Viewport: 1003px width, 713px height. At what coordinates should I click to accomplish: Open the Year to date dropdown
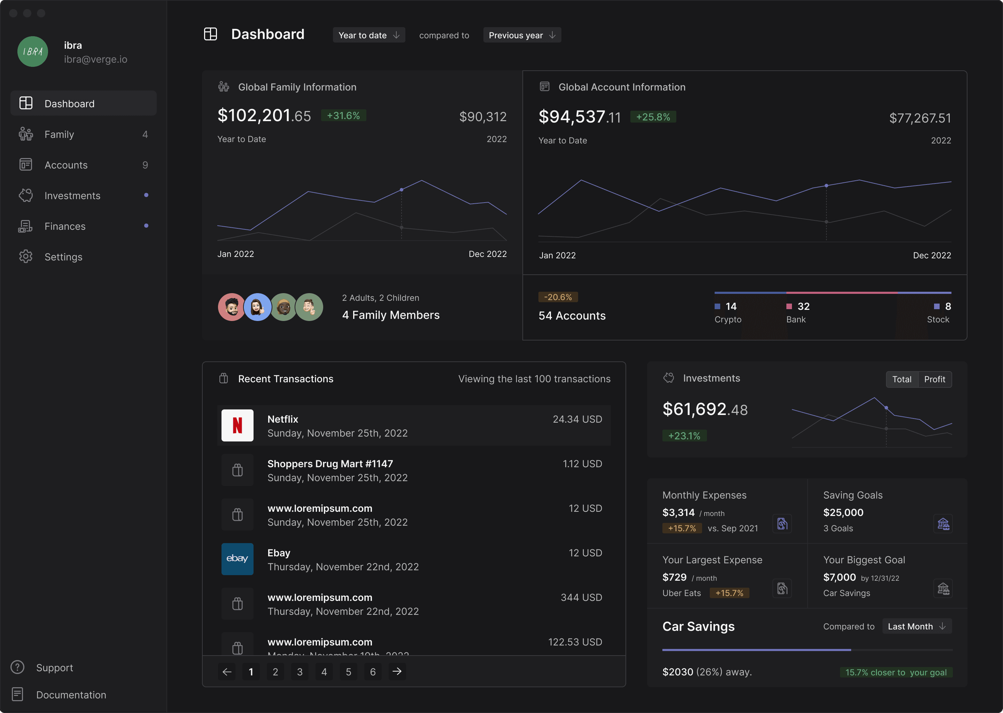point(369,35)
